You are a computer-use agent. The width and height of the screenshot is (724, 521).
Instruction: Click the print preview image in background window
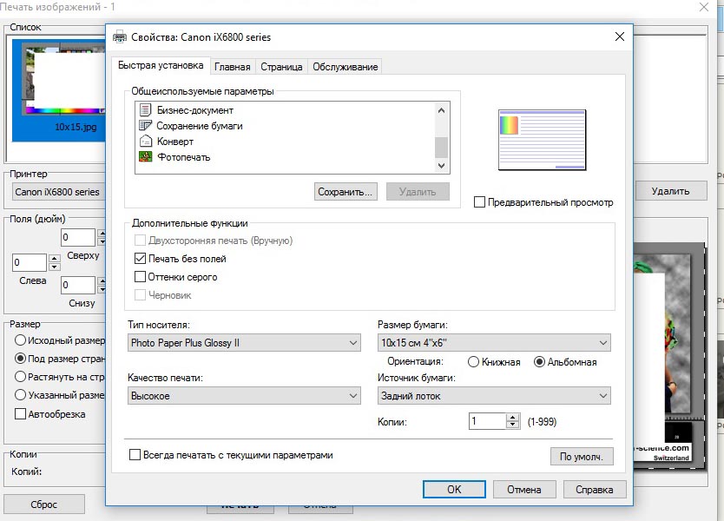(669, 356)
